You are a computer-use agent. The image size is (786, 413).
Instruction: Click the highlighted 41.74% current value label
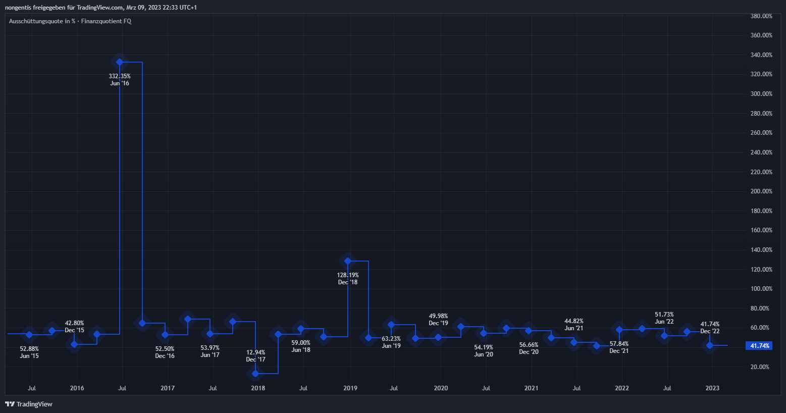coord(759,346)
